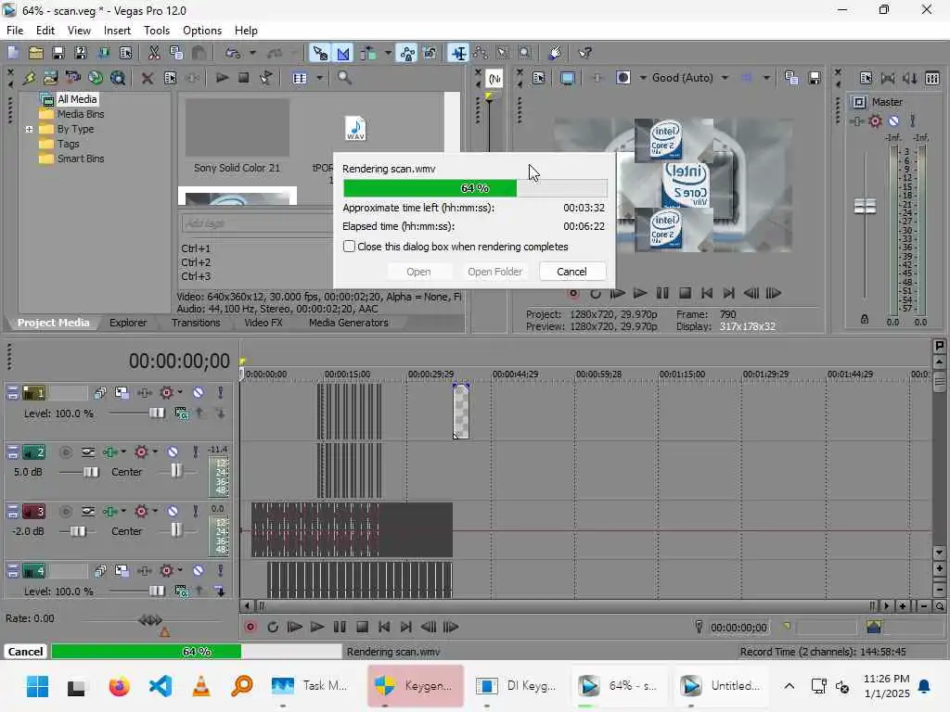The image size is (950, 712).
Task: Click the Cut scissors icon
Action: (x=154, y=53)
